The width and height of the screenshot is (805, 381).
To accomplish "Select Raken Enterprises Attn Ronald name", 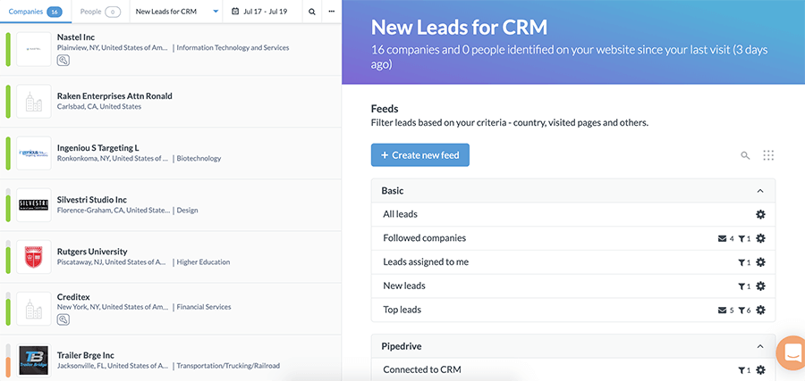I will click(114, 95).
